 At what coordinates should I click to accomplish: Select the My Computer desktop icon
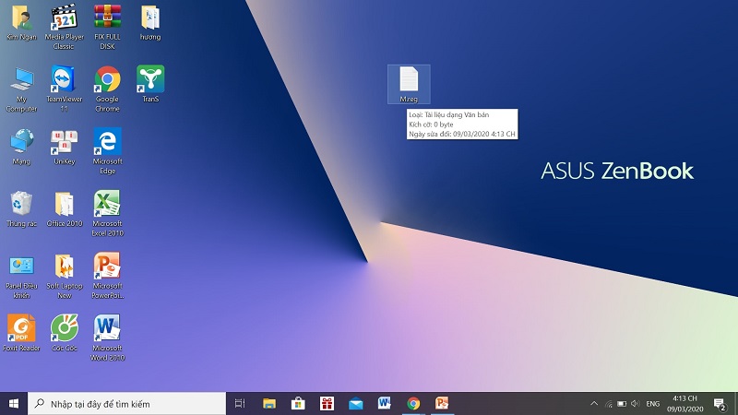[21, 89]
